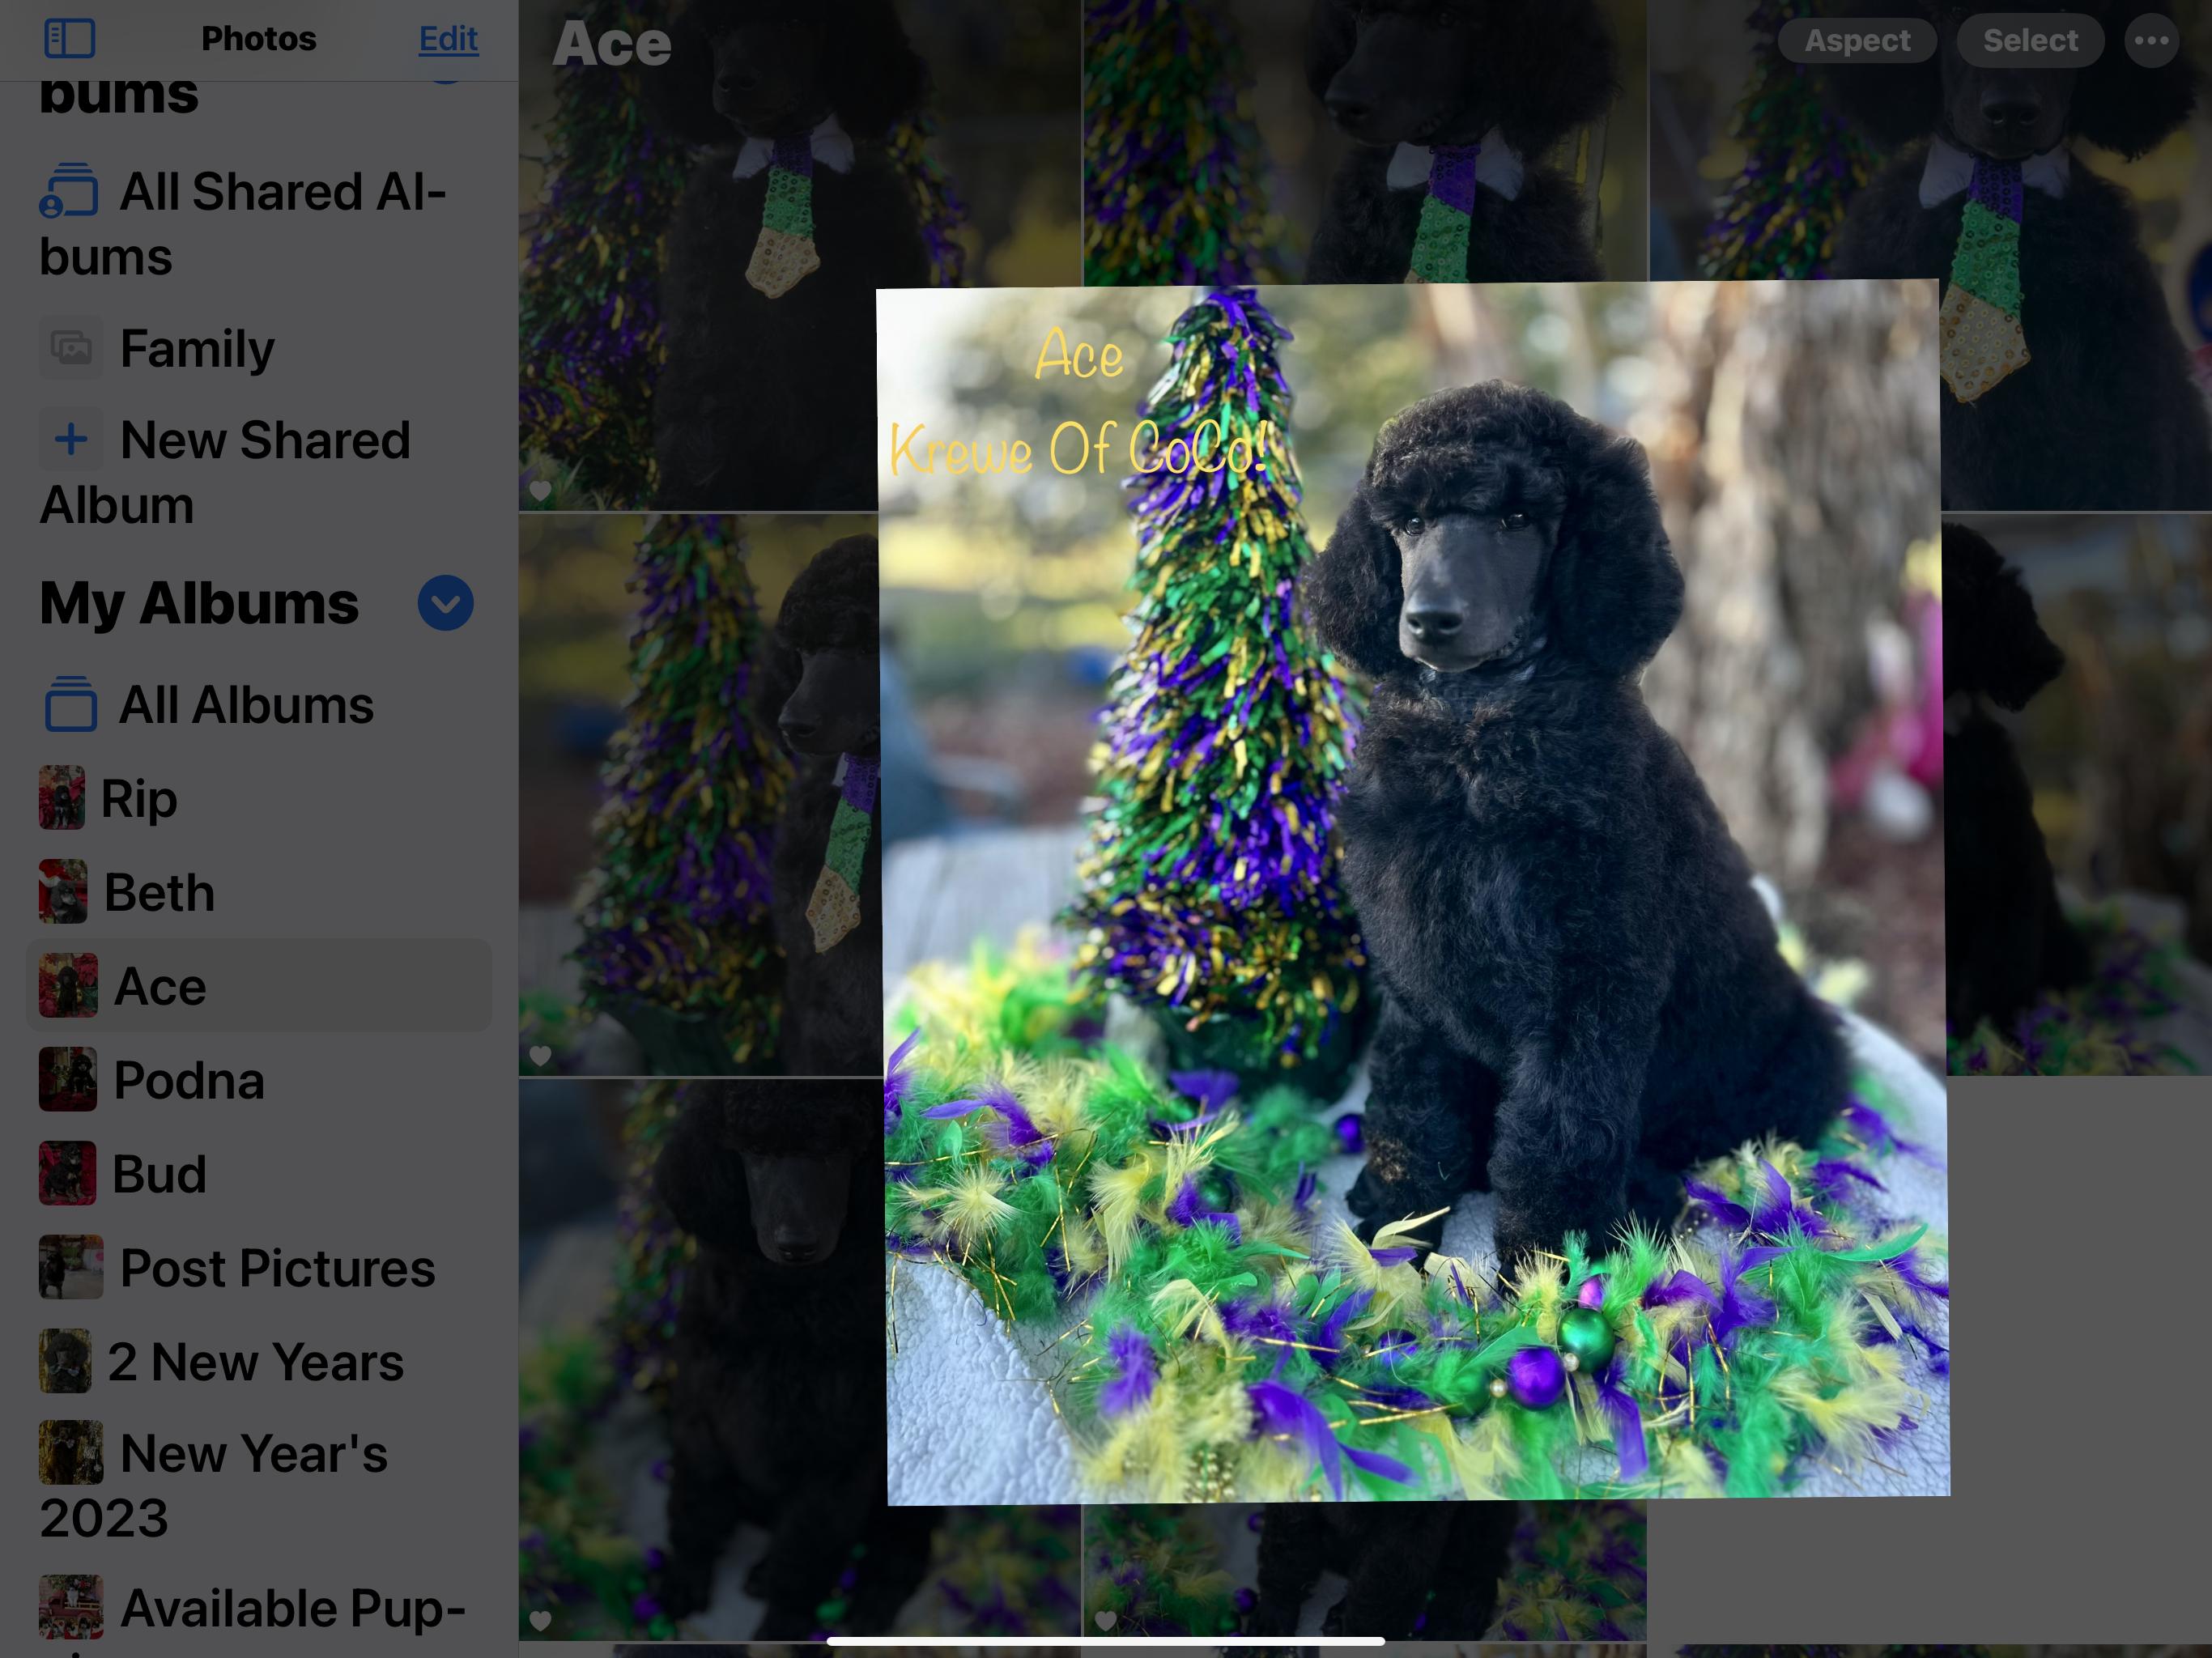
Task: Click the plus icon for New Shared Album
Action: coord(71,439)
